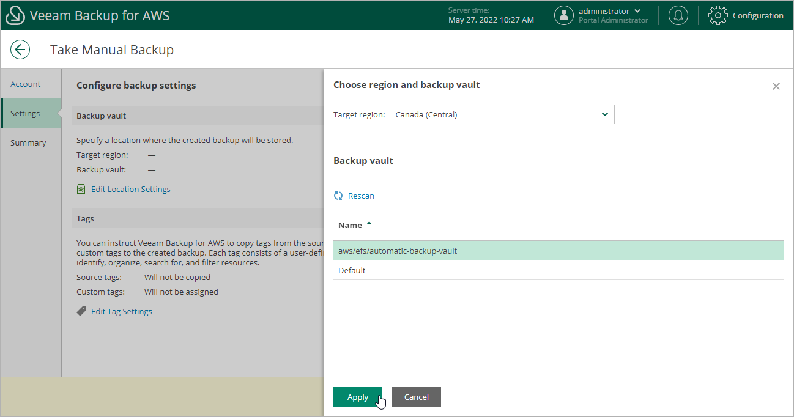Image resolution: width=794 pixels, height=417 pixels.
Task: Click the Rescan link
Action: pos(361,196)
